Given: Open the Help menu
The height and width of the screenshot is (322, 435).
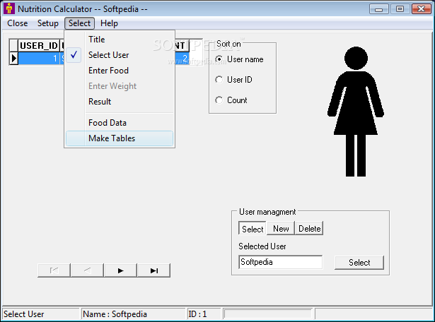Looking at the screenshot, I should pos(110,23).
